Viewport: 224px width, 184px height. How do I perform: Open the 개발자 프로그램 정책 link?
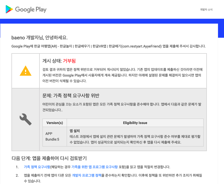(x=87, y=175)
